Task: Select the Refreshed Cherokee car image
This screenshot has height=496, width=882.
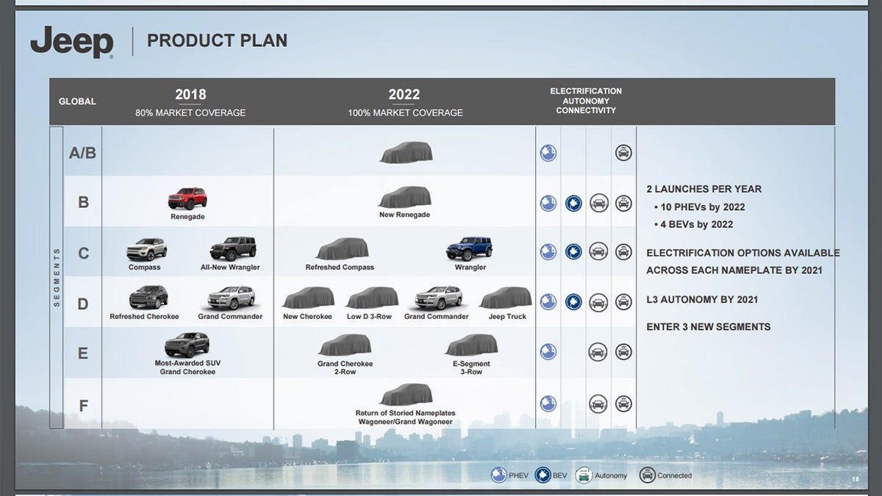Action: tap(148, 298)
